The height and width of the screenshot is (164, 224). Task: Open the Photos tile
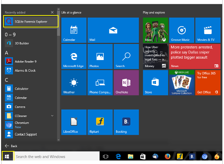click(x=100, y=57)
